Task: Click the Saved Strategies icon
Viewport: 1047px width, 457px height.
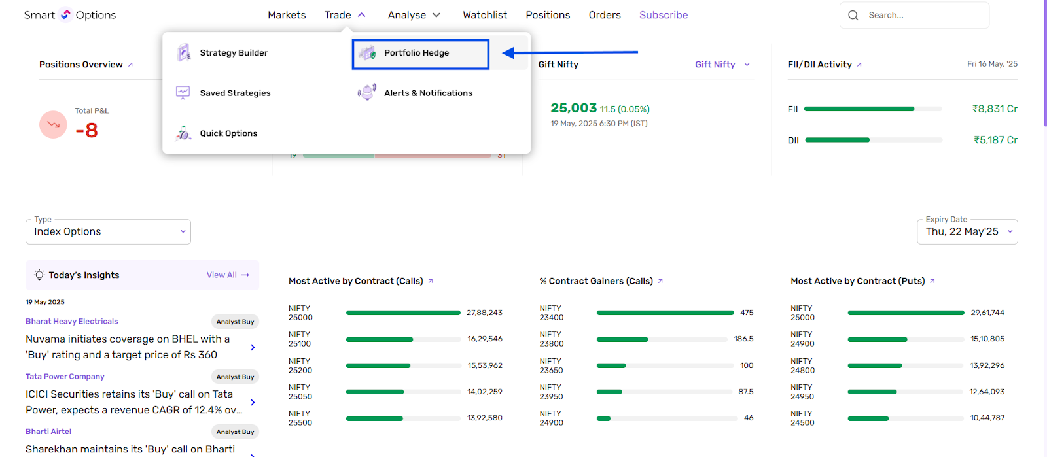Action: tap(183, 93)
